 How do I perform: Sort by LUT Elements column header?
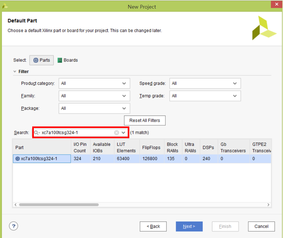tap(127, 147)
